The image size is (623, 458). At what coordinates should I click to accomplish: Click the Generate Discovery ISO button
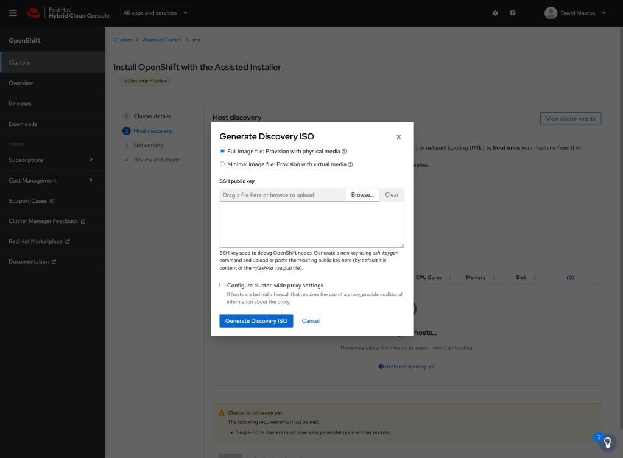256,321
